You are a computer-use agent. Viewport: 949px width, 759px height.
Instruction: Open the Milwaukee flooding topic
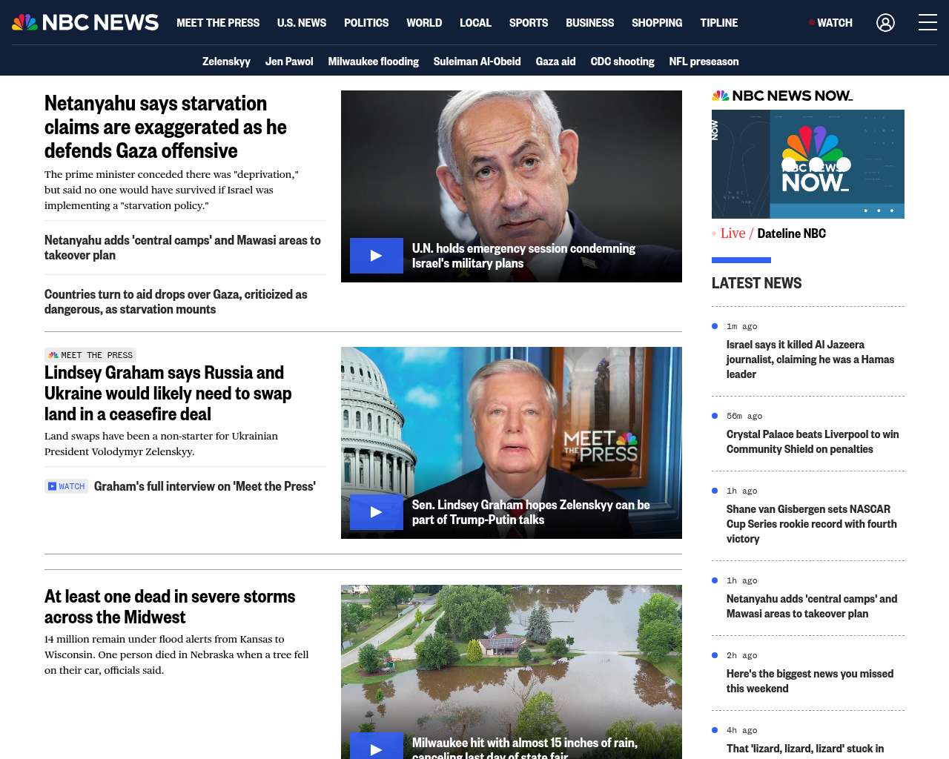click(x=374, y=62)
